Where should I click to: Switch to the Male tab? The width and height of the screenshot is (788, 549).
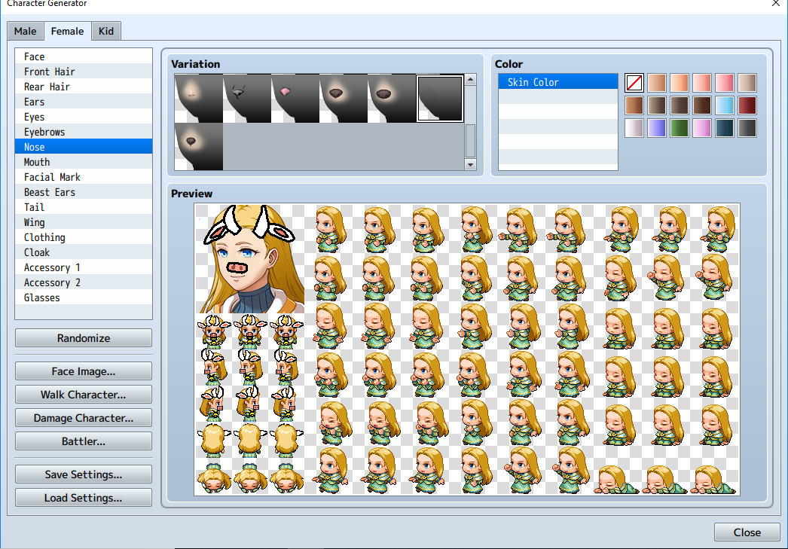pos(25,31)
